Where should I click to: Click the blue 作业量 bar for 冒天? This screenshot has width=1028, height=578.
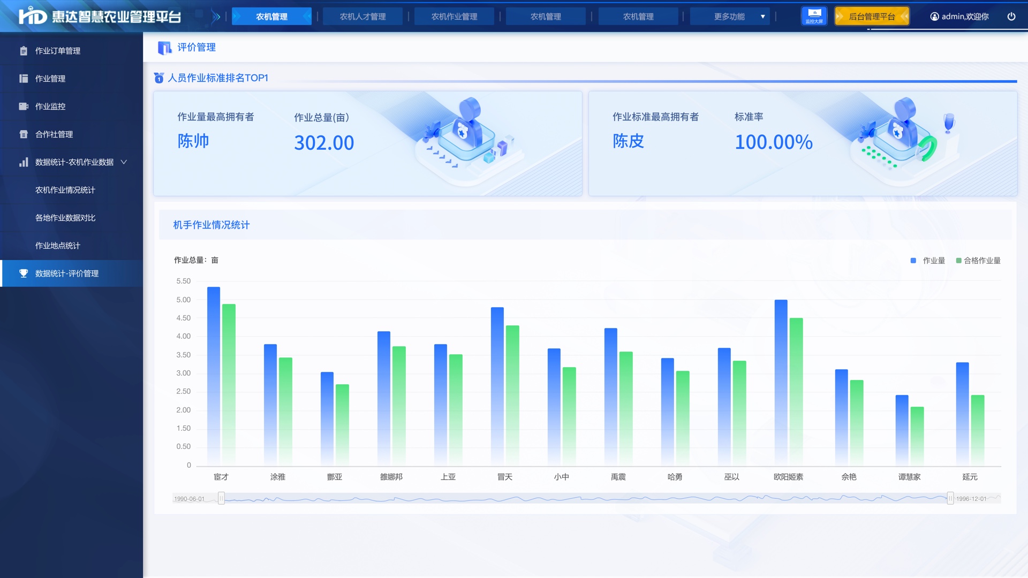(x=497, y=386)
